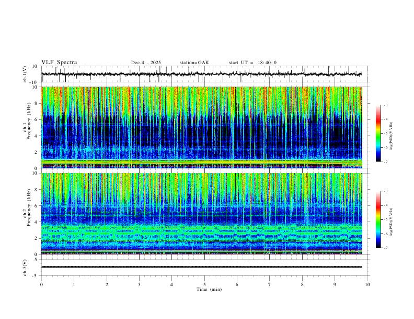Click the time axis tick label '5'
This screenshot has width=414, height=319.
point(204,285)
